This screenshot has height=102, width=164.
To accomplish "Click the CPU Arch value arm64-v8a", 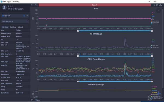I will [x=20, y=51].
